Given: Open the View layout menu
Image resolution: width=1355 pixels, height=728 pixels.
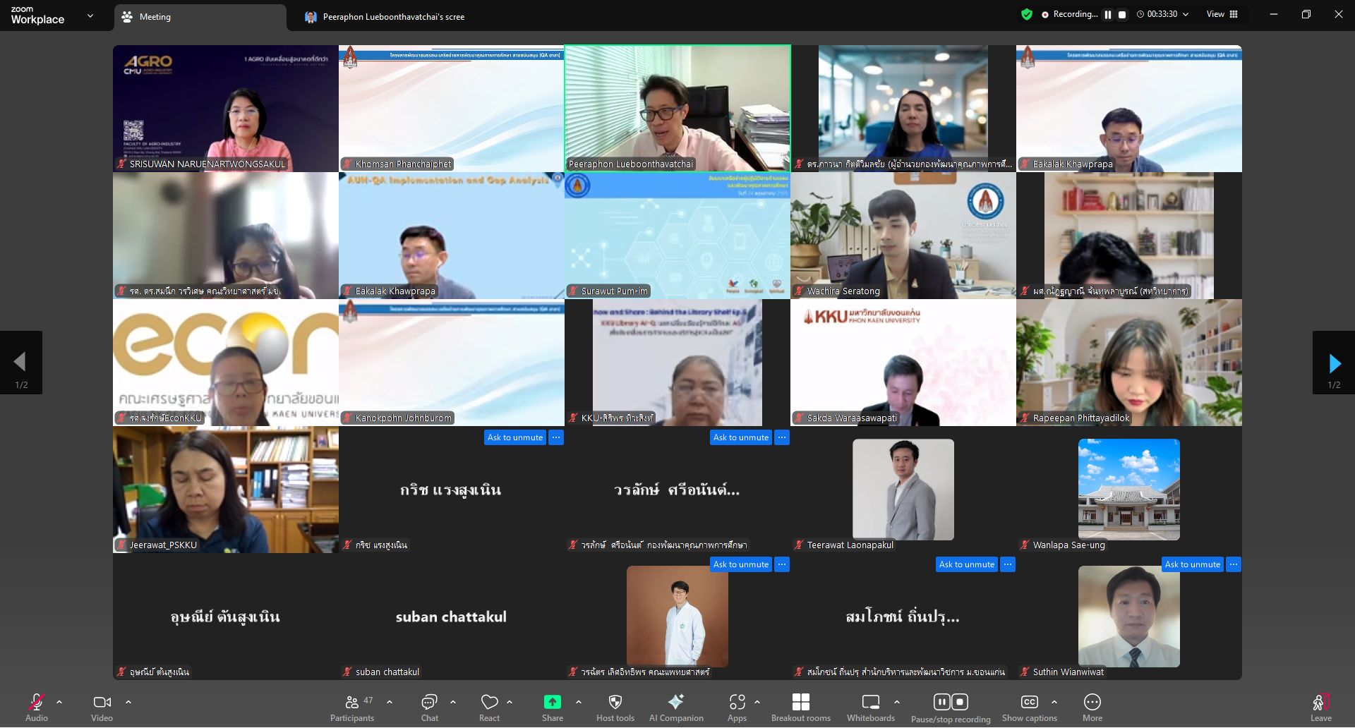Looking at the screenshot, I should 1222,14.
